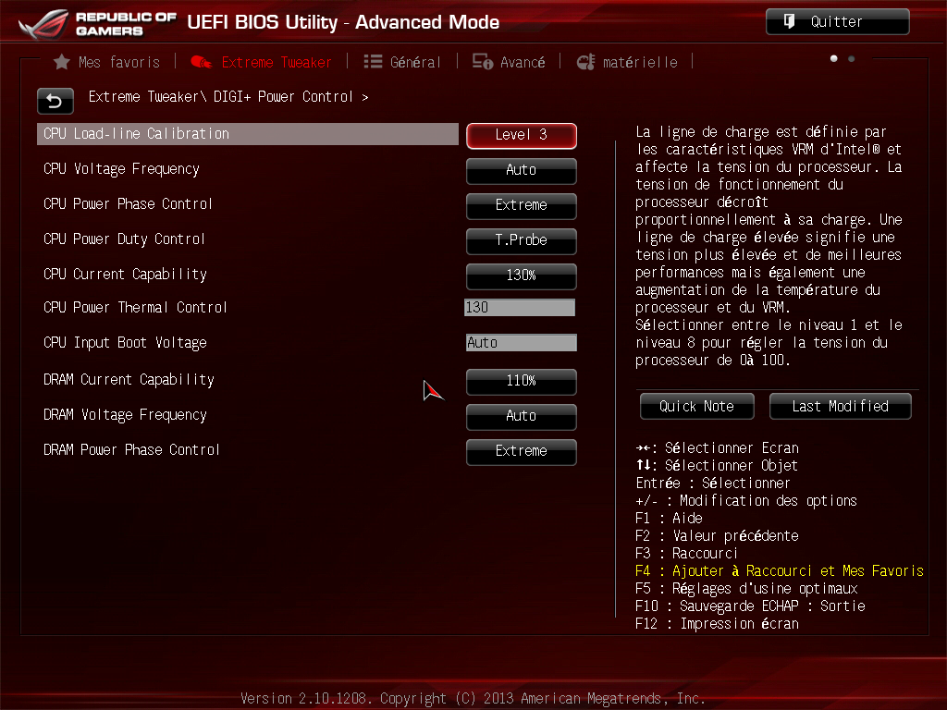Click the matérielle monitor icon
The image size is (947, 710).
585,62
